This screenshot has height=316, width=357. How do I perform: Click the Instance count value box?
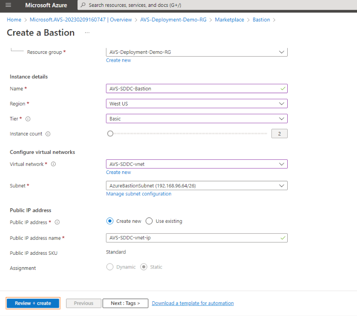279,134
